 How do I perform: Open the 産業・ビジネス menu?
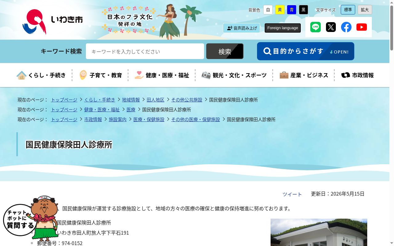click(x=304, y=75)
